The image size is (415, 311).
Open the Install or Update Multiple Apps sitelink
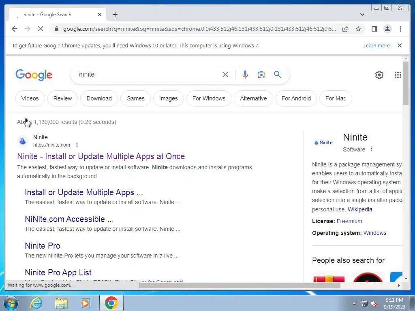[84, 192]
